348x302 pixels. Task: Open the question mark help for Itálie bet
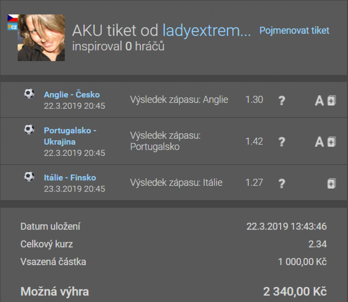click(281, 184)
